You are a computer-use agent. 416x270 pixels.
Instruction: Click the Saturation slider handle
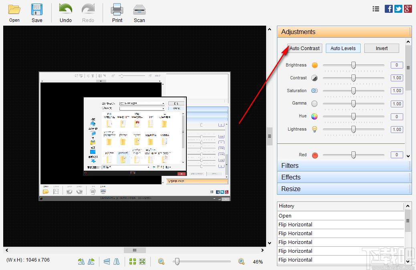[353, 91]
